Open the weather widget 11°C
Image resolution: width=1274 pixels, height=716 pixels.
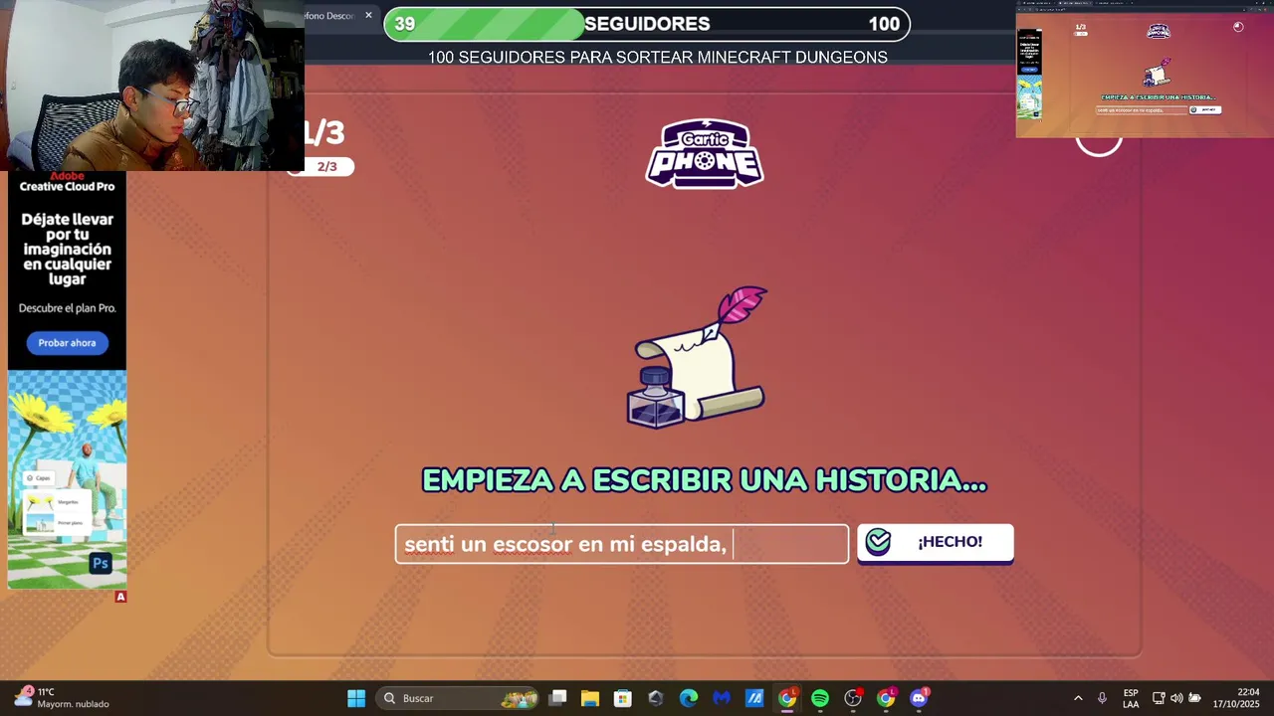61,698
